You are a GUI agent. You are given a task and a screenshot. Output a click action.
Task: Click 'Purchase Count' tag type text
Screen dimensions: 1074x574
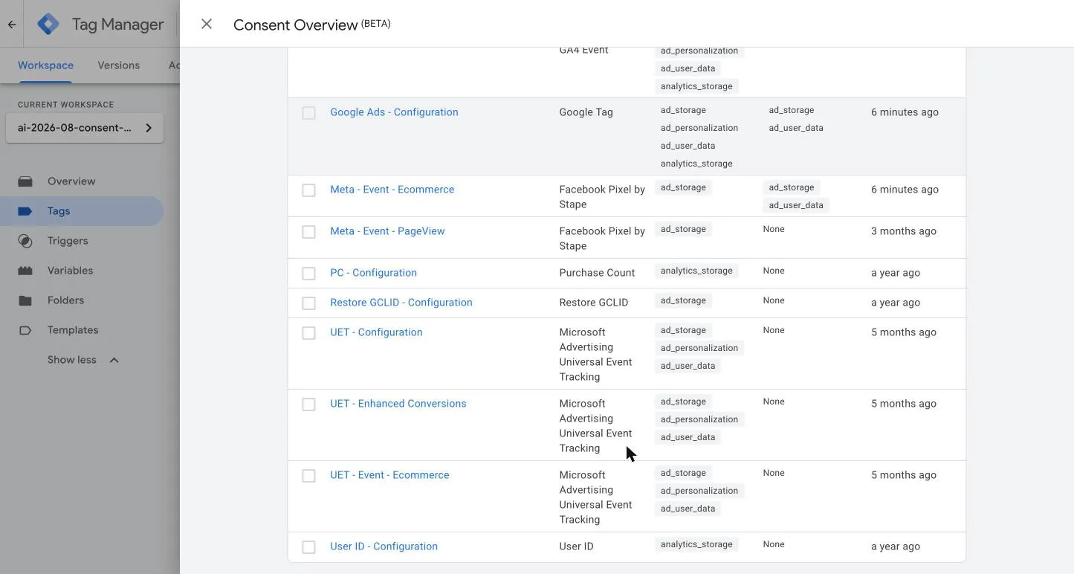click(597, 273)
